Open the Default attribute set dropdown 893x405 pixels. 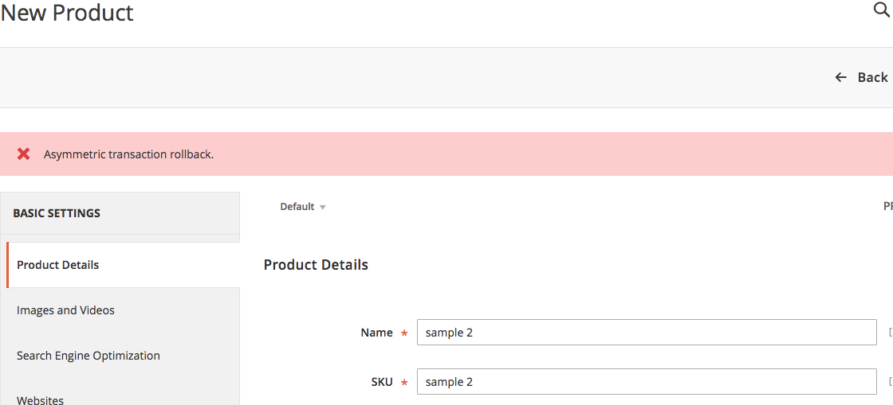click(x=303, y=207)
